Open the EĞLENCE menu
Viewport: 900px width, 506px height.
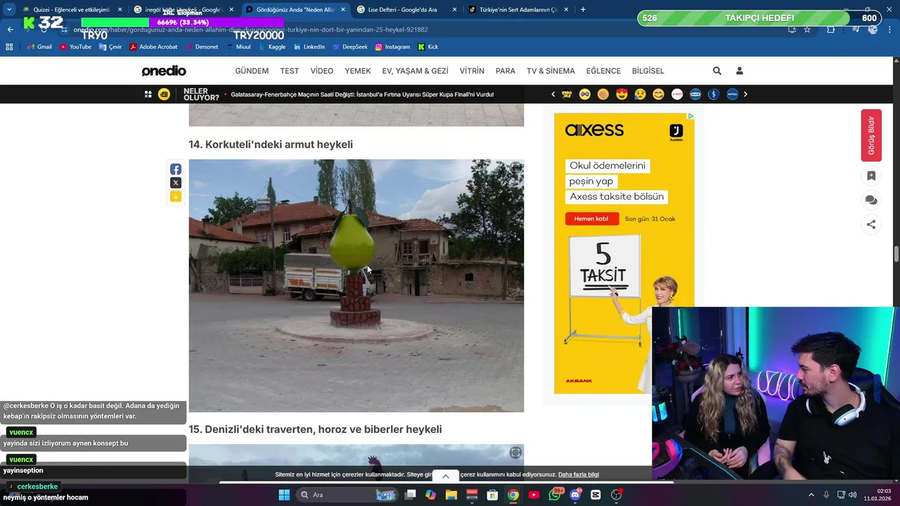603,71
